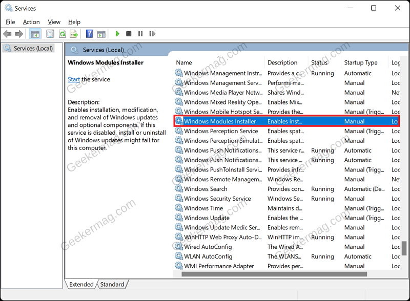Toggle the Show/Hide Console Tree toolbar icon
Image resolution: width=410 pixels, height=301 pixels.
35,34
